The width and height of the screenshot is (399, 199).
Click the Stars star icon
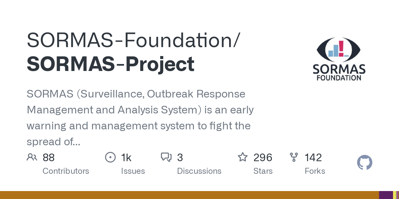tap(242, 157)
